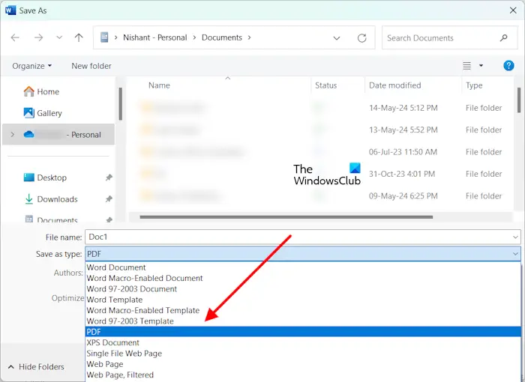Click the magnifier search icon
This screenshot has width=525, height=382.
coord(503,37)
